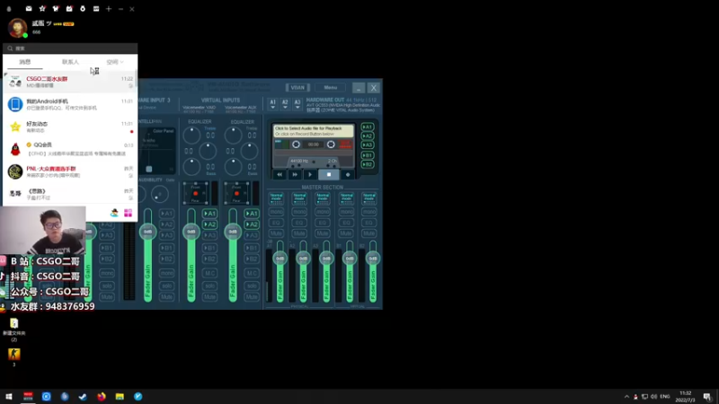Screen dimensions: 719x404
Task: Change the Normal mode selector on the A1 bus
Action: [x=276, y=198]
